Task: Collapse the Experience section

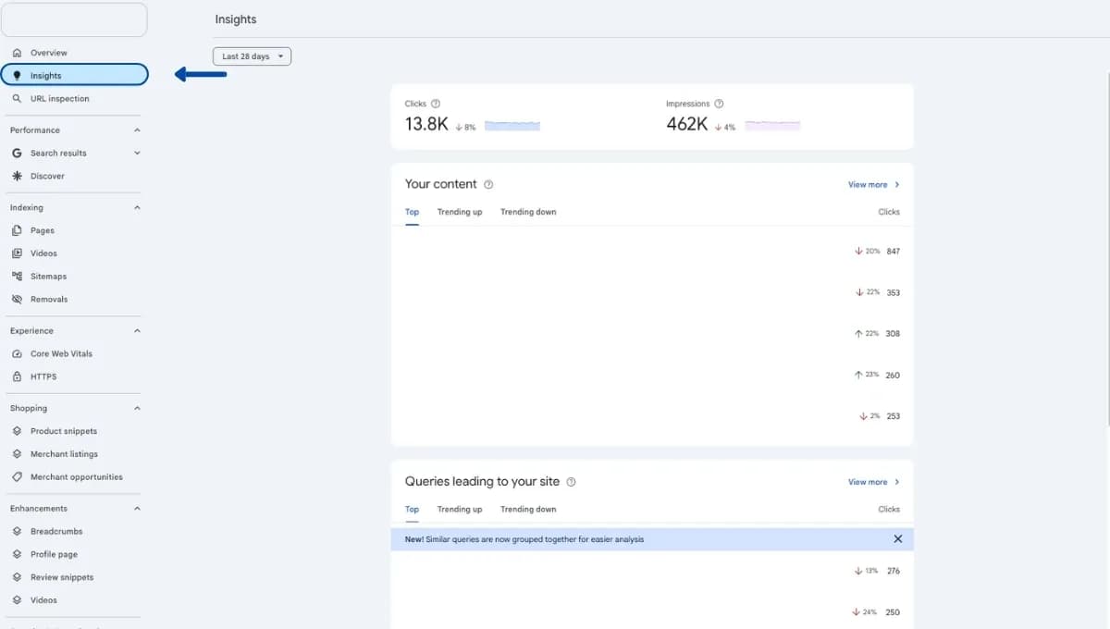Action: (137, 331)
